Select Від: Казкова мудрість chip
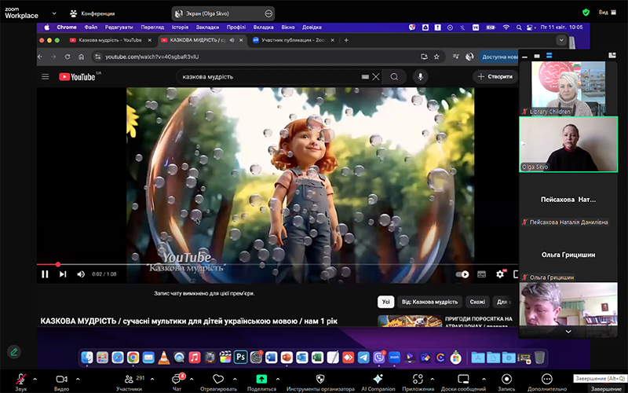The height and width of the screenshot is (393, 628). (429, 302)
